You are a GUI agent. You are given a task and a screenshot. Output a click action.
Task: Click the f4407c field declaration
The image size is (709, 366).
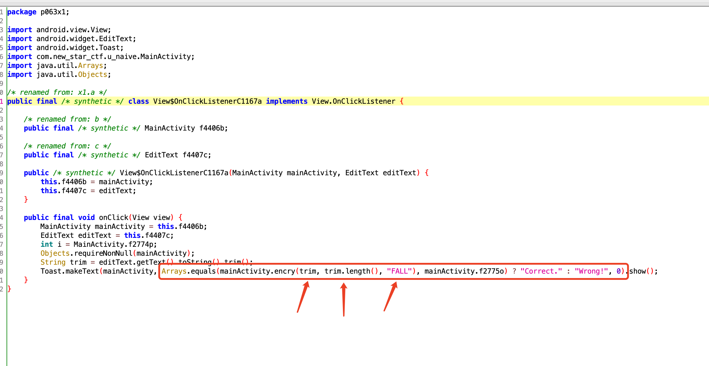pyautogui.click(x=196, y=155)
